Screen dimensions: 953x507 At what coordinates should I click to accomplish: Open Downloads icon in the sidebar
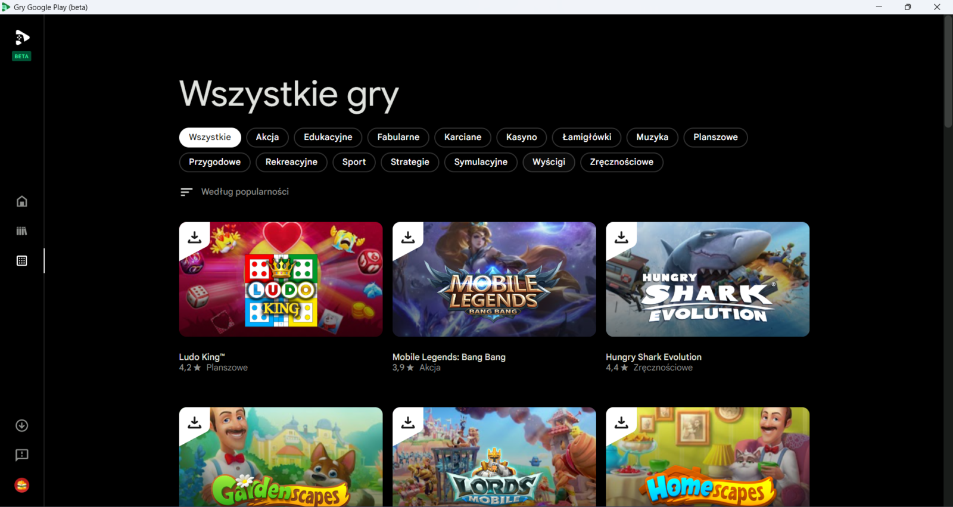22,425
